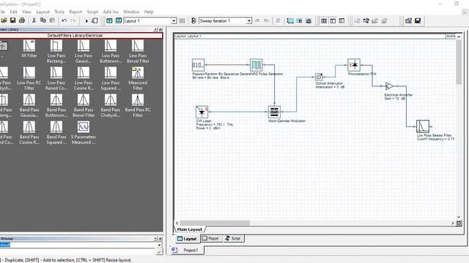Open the Edit menu

[14, 12]
